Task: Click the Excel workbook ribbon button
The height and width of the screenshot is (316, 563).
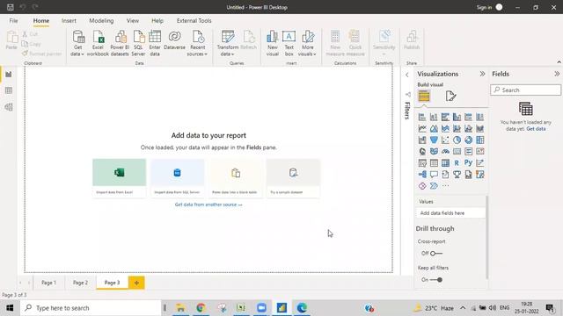Action: tap(98, 43)
